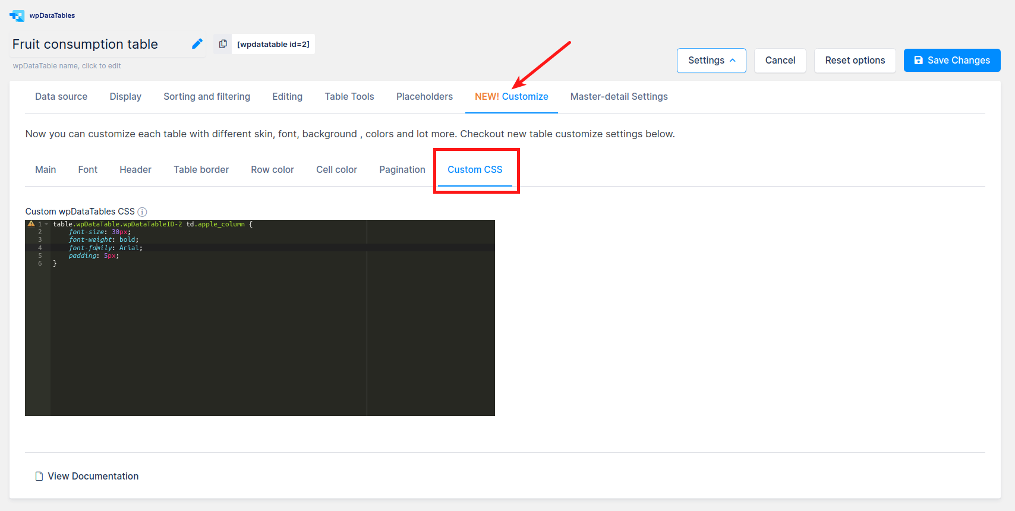Switch to the Placeholders tab
The height and width of the screenshot is (511, 1015).
point(424,96)
